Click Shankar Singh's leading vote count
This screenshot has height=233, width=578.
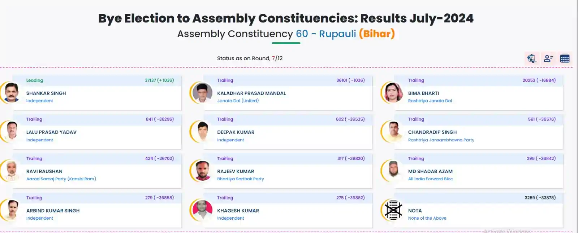click(159, 80)
